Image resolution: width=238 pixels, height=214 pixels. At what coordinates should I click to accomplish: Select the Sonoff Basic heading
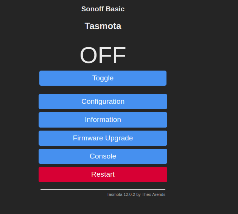tap(103, 9)
